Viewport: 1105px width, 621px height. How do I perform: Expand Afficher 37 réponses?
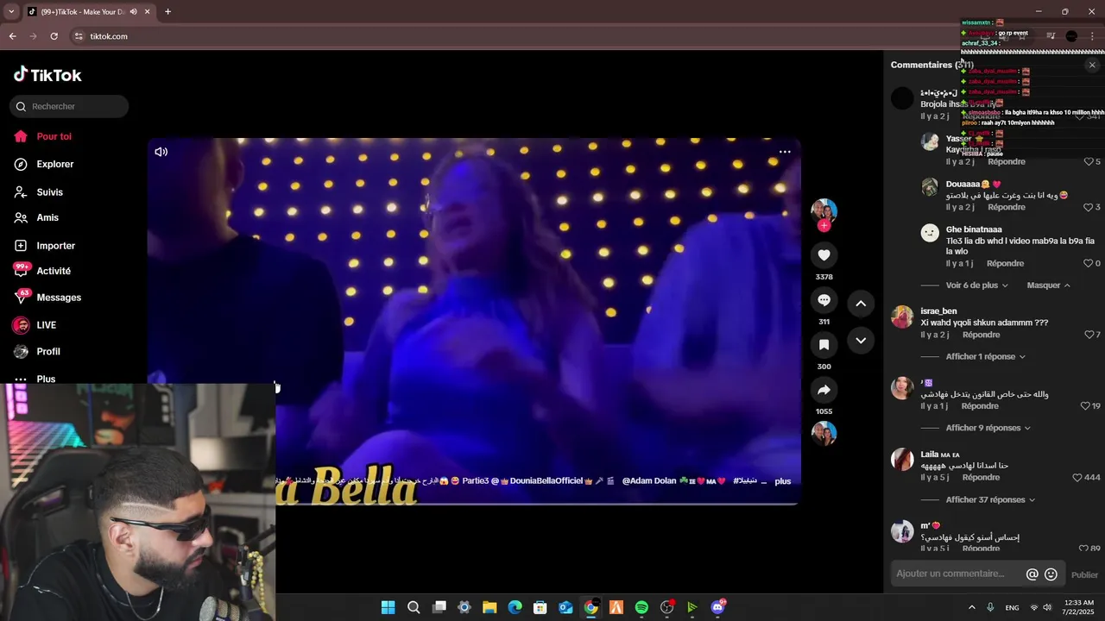click(x=990, y=499)
